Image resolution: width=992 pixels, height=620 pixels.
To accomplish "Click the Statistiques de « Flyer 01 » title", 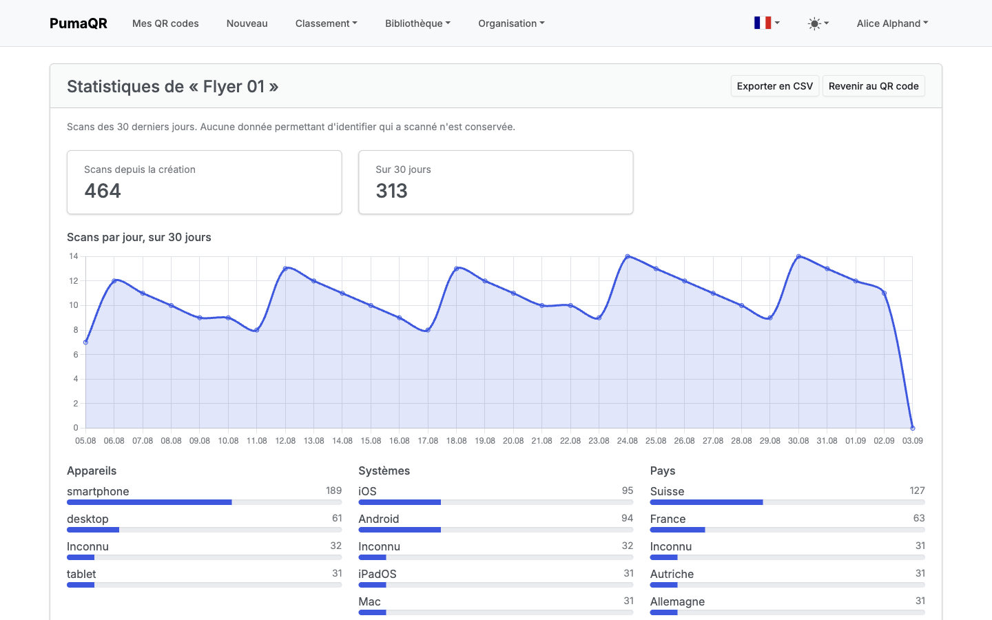I will 172,86.
